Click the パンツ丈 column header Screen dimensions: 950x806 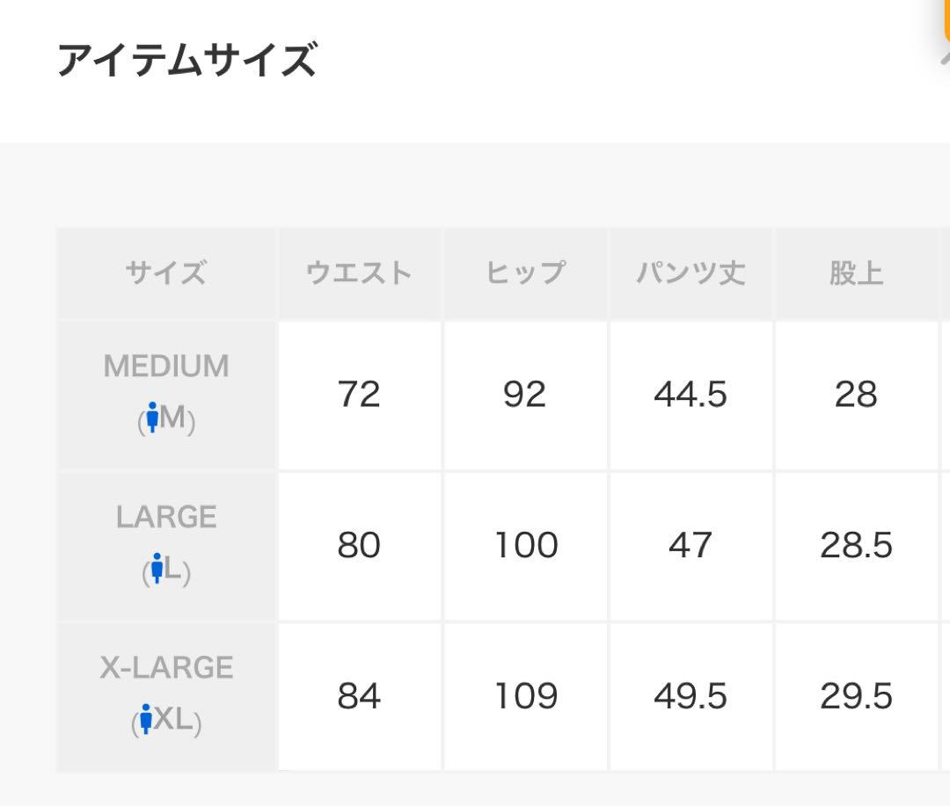point(691,273)
